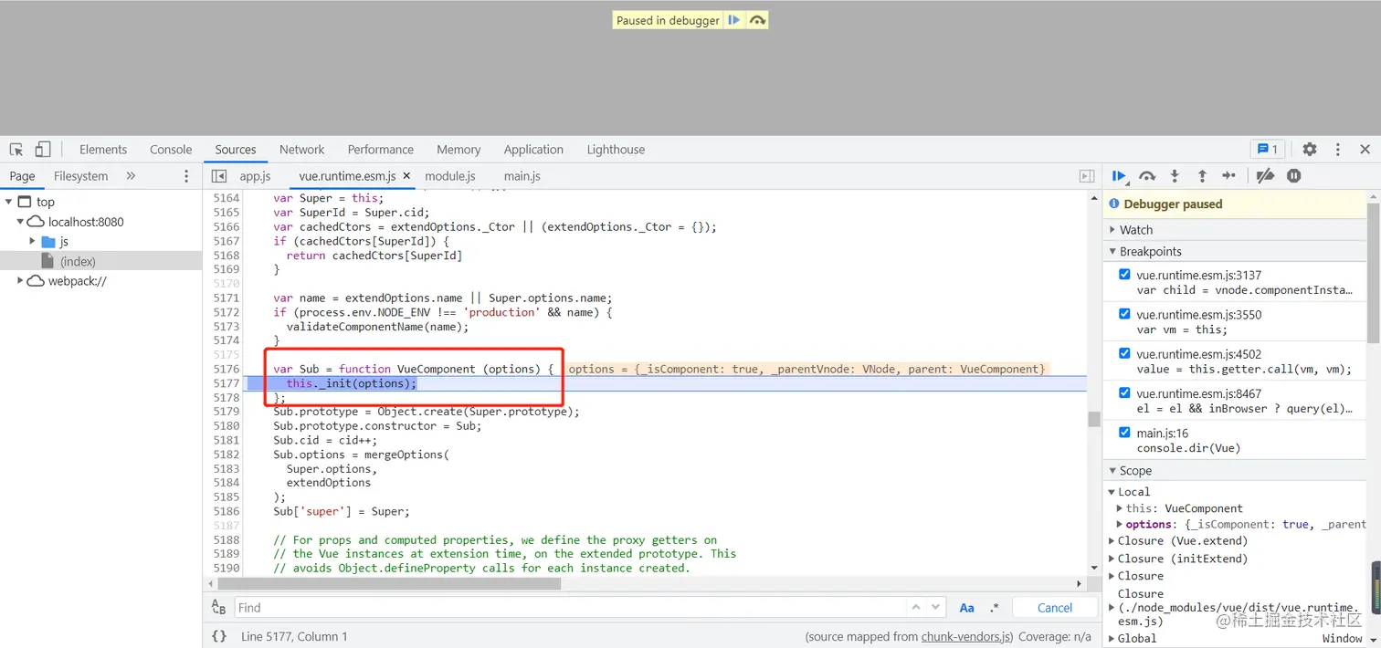Deactivate breakpoints icon

(x=1265, y=176)
